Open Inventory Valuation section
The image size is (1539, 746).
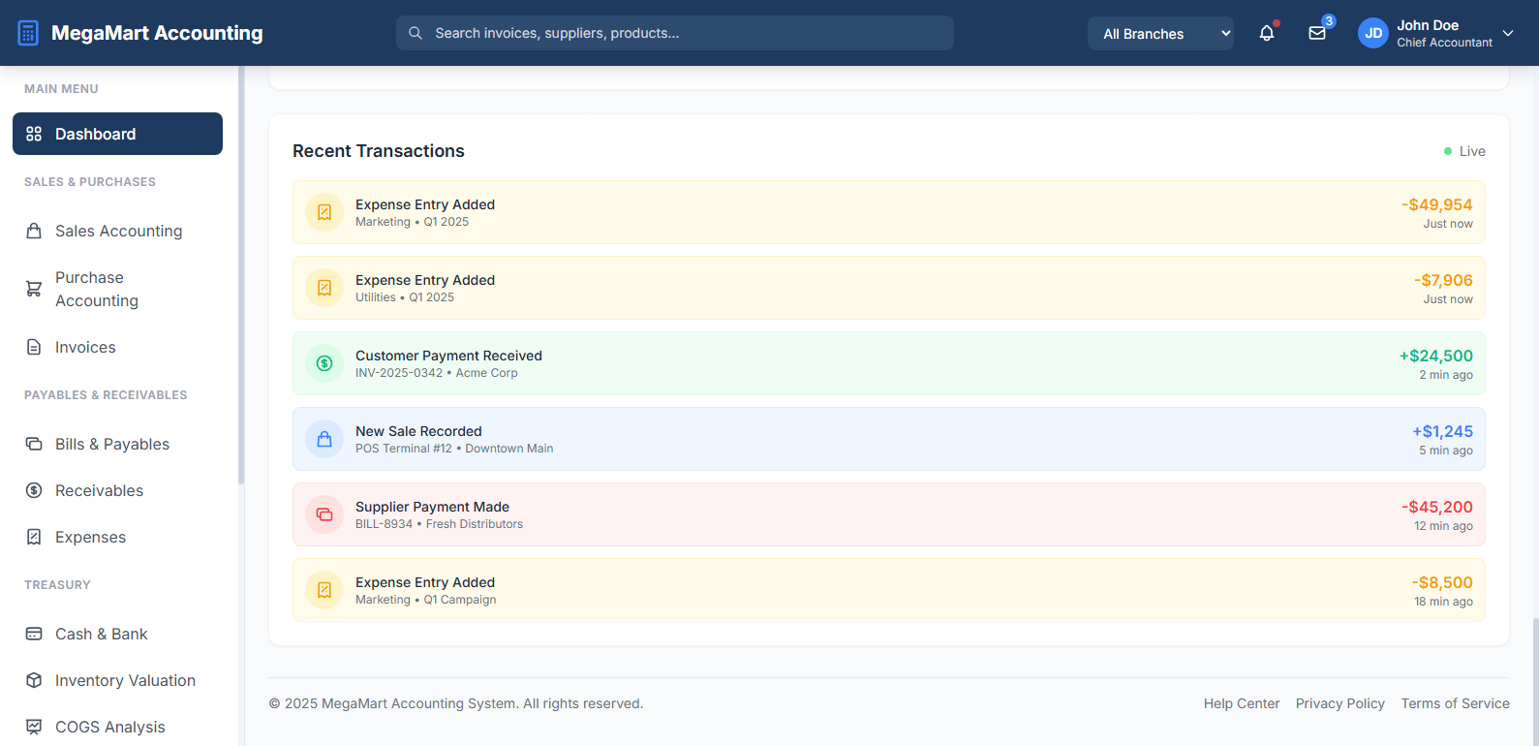pos(125,680)
